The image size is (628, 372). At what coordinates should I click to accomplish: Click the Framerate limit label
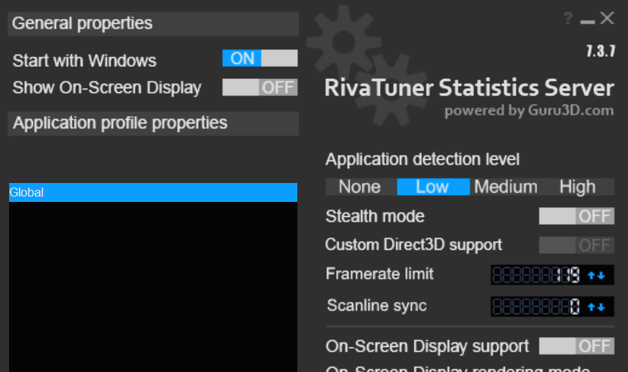[x=379, y=274]
